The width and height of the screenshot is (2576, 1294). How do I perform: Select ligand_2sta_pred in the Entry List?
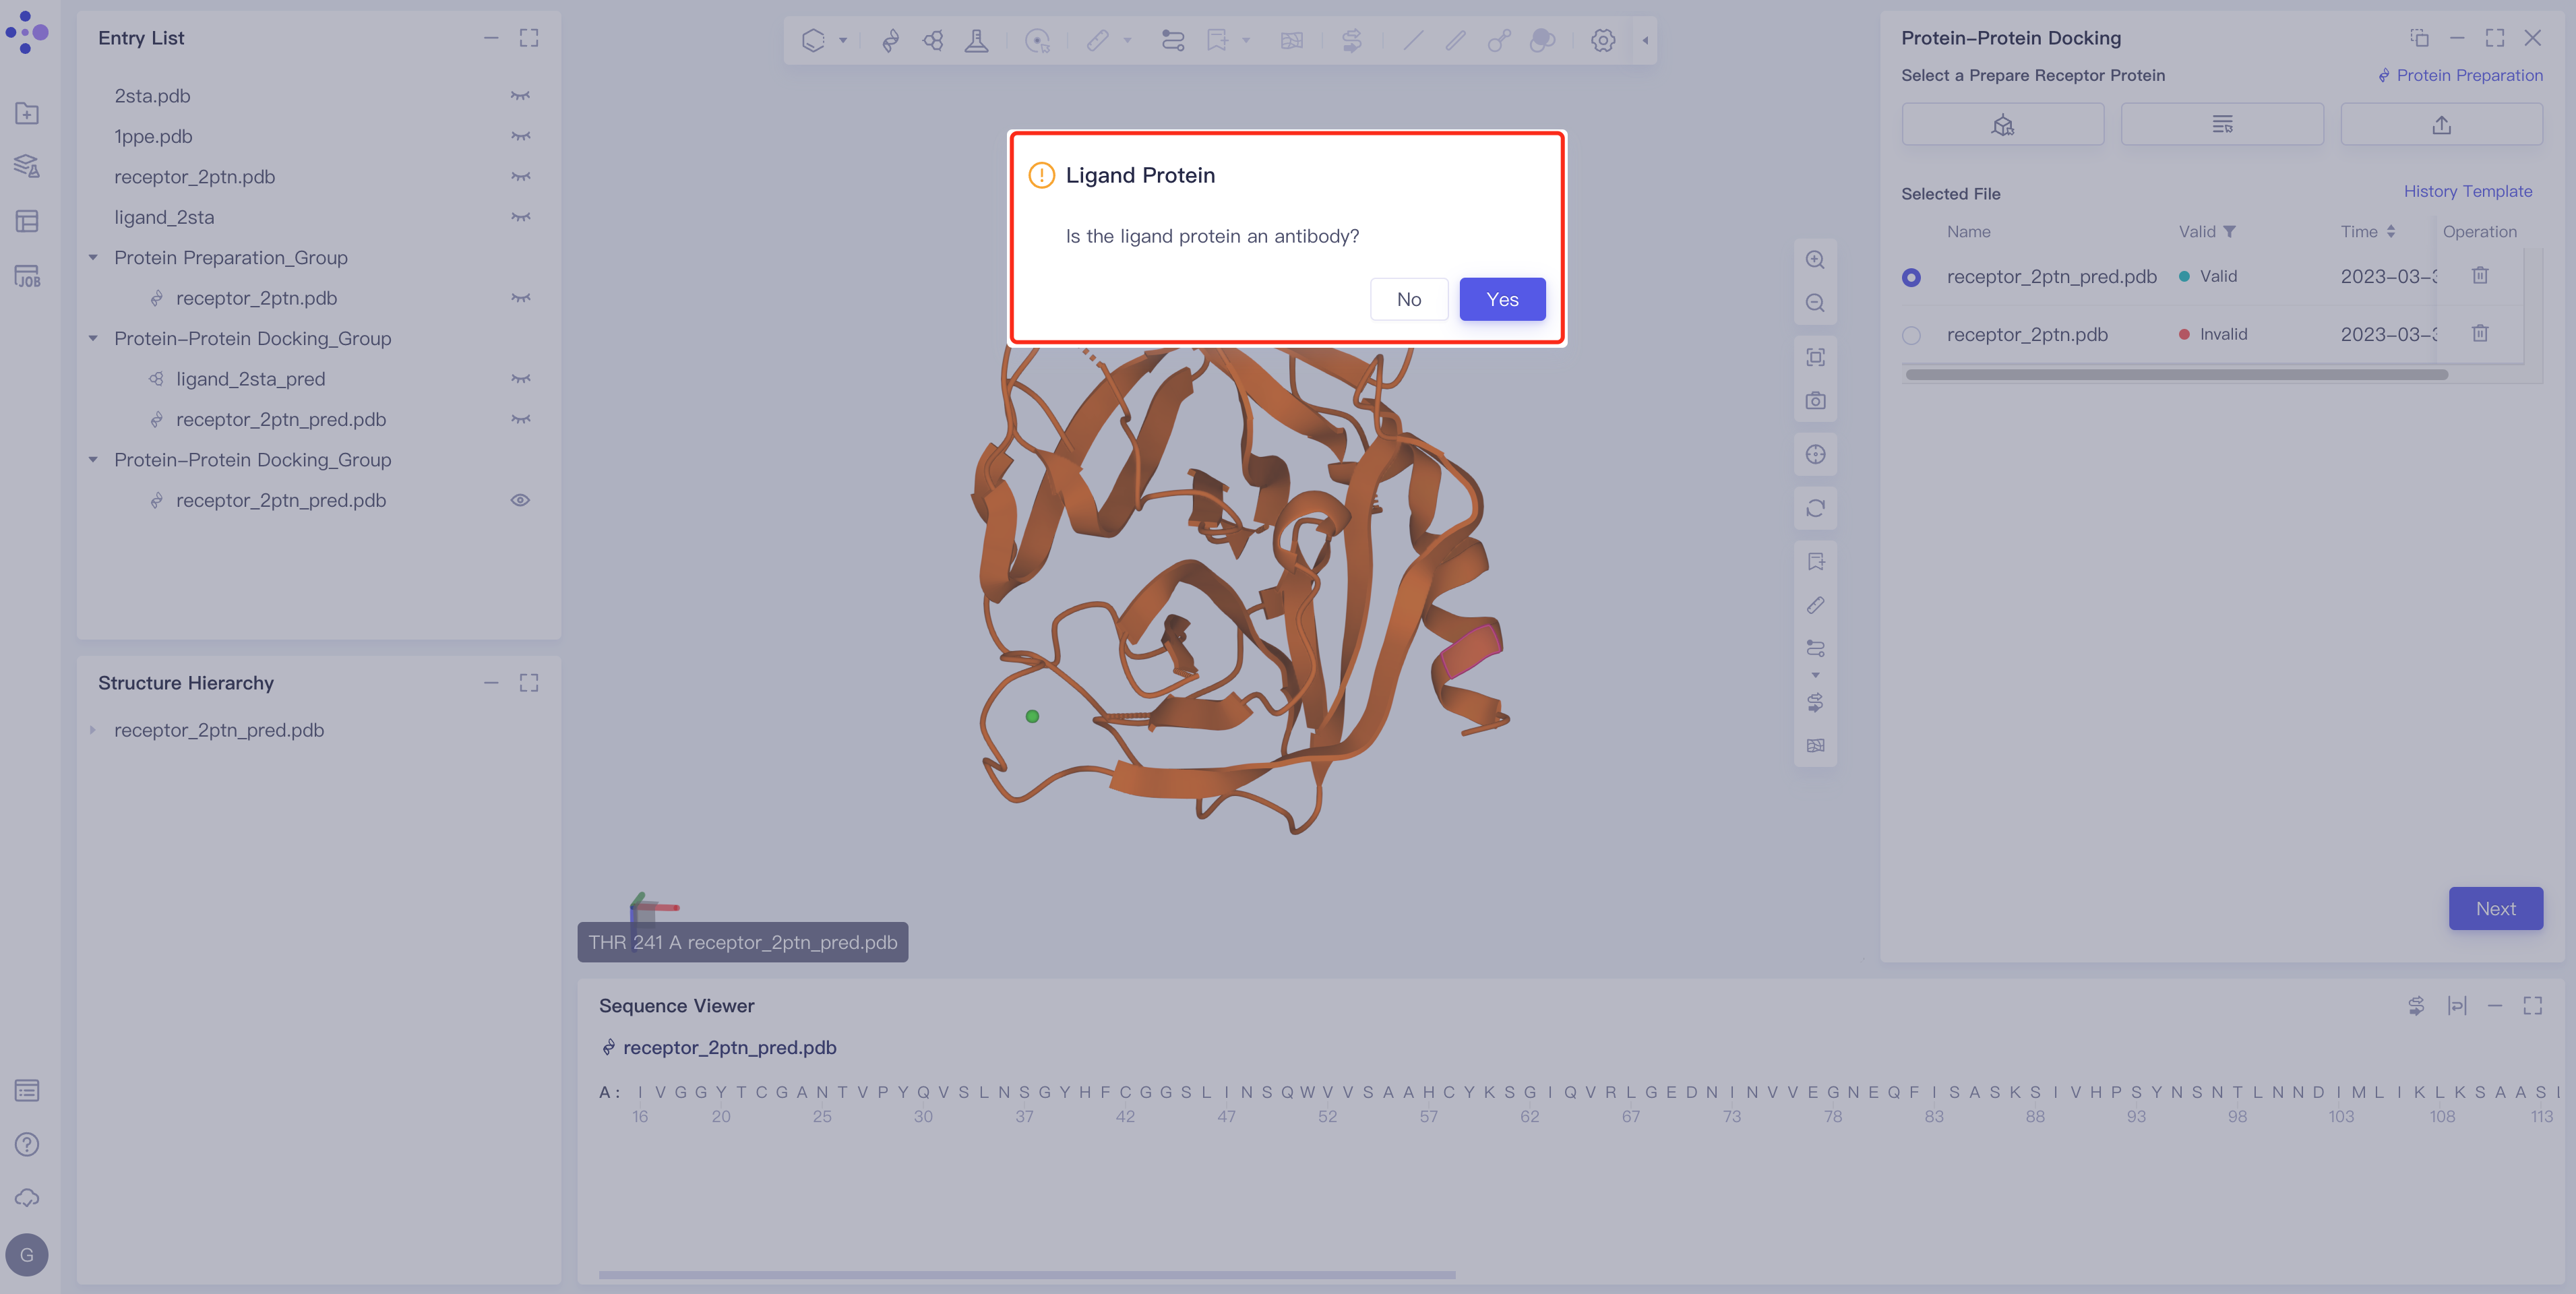click(250, 379)
